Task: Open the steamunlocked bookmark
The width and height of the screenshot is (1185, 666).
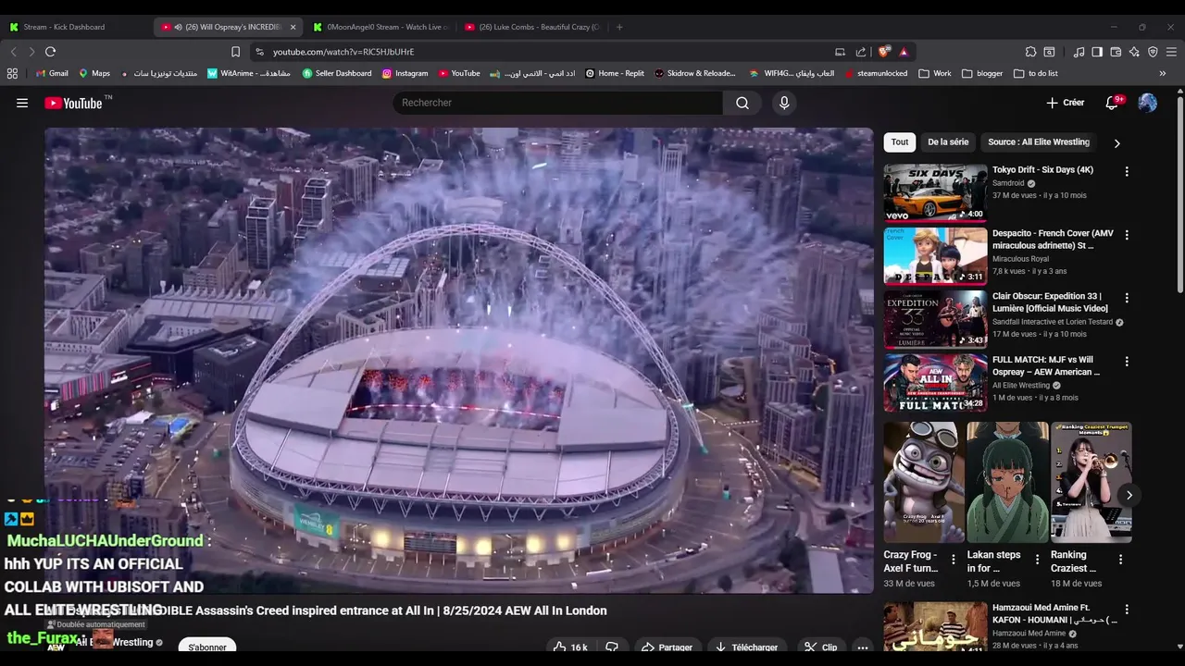Action: click(x=876, y=73)
